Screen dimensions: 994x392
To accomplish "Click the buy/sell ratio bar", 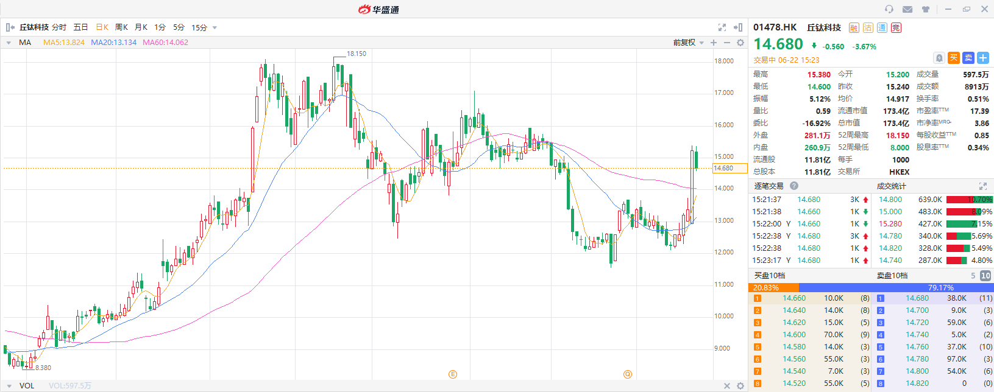I will (870, 287).
